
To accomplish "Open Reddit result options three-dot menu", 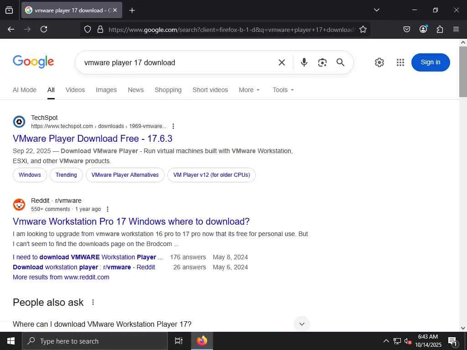I will (x=108, y=209).
